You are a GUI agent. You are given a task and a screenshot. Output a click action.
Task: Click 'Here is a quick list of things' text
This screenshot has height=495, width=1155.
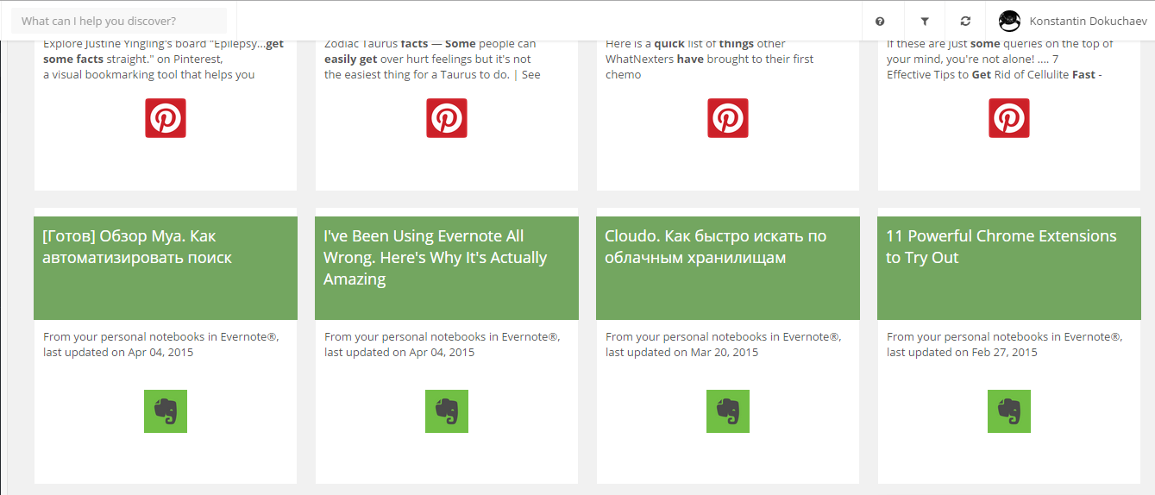(x=709, y=59)
